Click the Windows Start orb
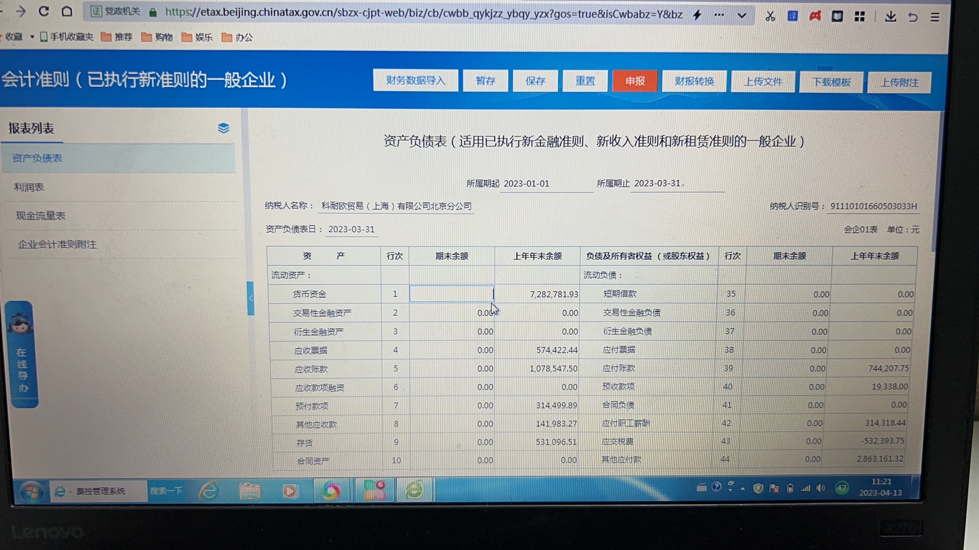 pos(32,491)
